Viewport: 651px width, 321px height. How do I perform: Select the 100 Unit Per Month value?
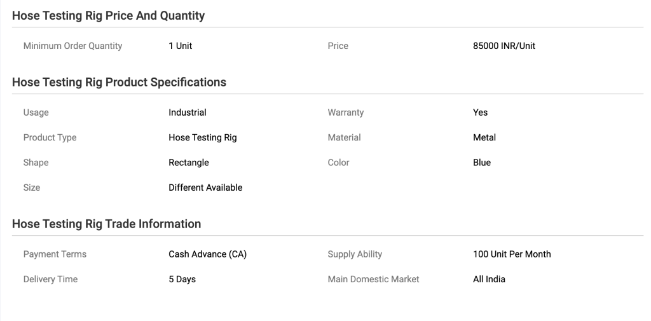pos(512,254)
